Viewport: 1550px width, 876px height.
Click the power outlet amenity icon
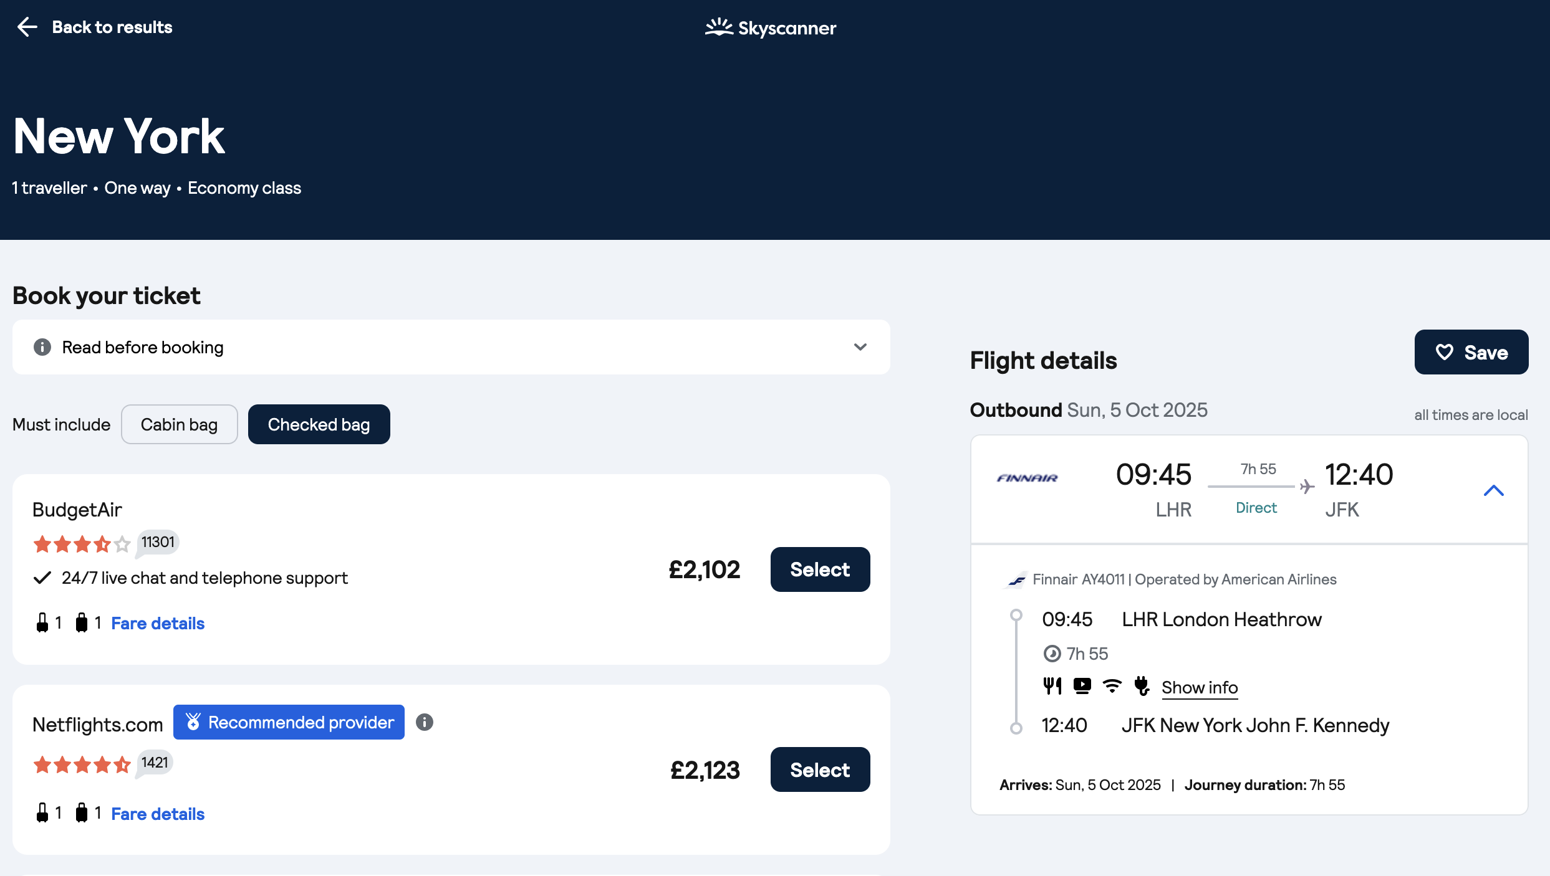point(1142,687)
